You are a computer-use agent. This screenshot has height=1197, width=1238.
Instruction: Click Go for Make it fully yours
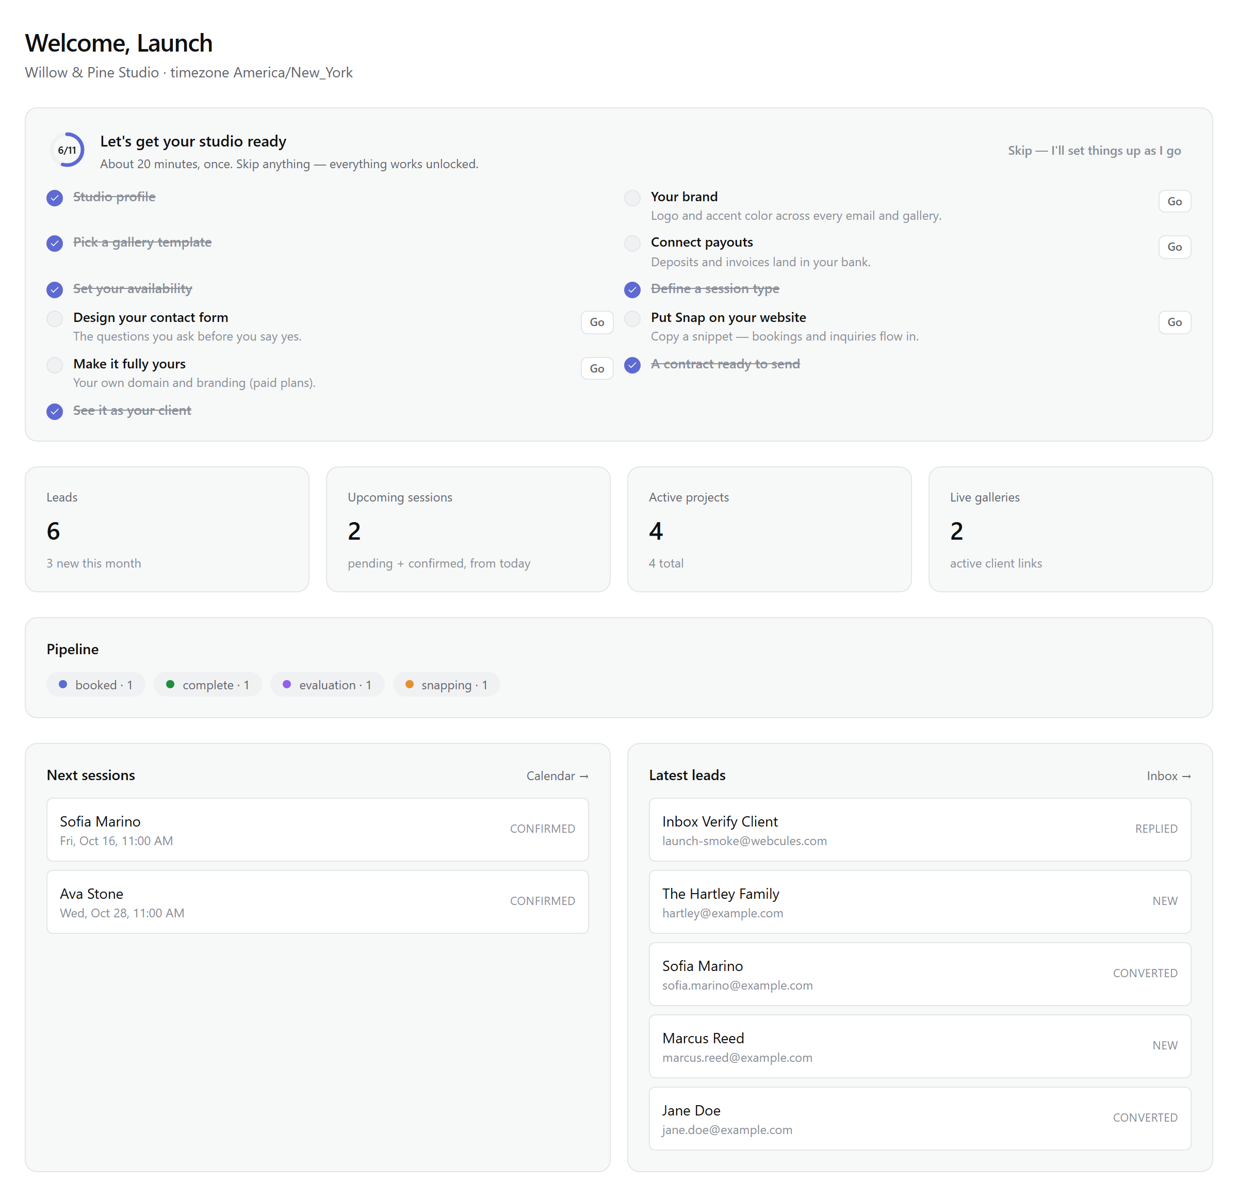point(597,368)
